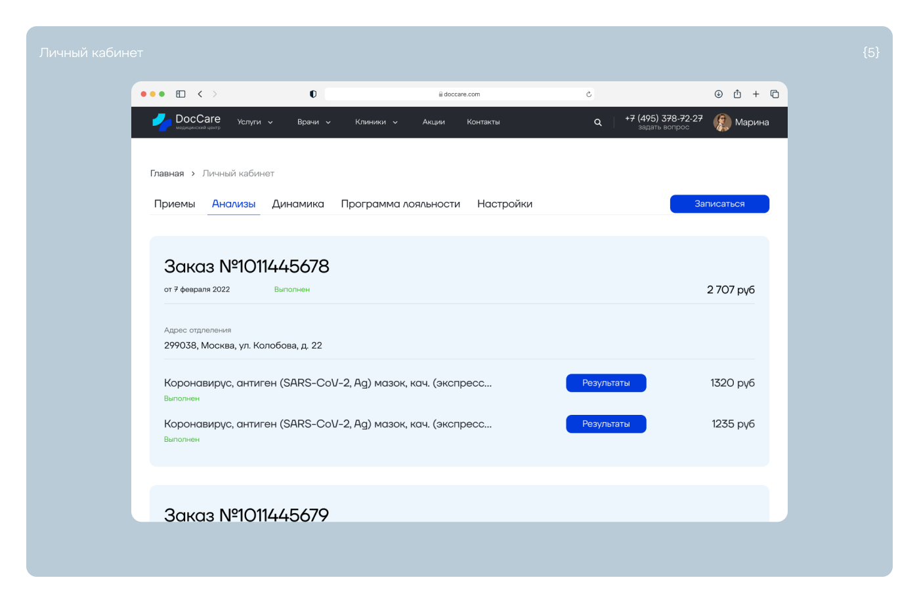Click Marina's profile avatar
Screen dimensions: 919x603
click(x=722, y=123)
